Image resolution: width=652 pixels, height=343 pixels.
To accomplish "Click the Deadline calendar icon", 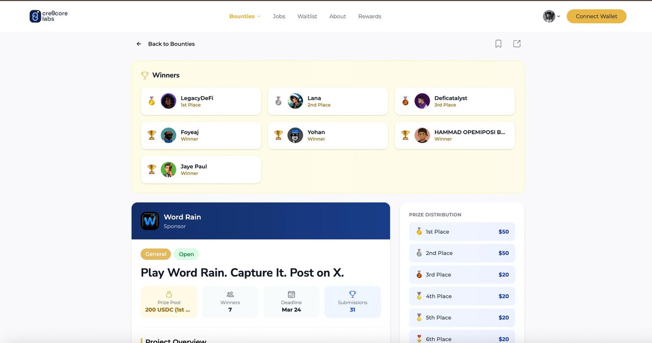I will pyautogui.click(x=291, y=294).
